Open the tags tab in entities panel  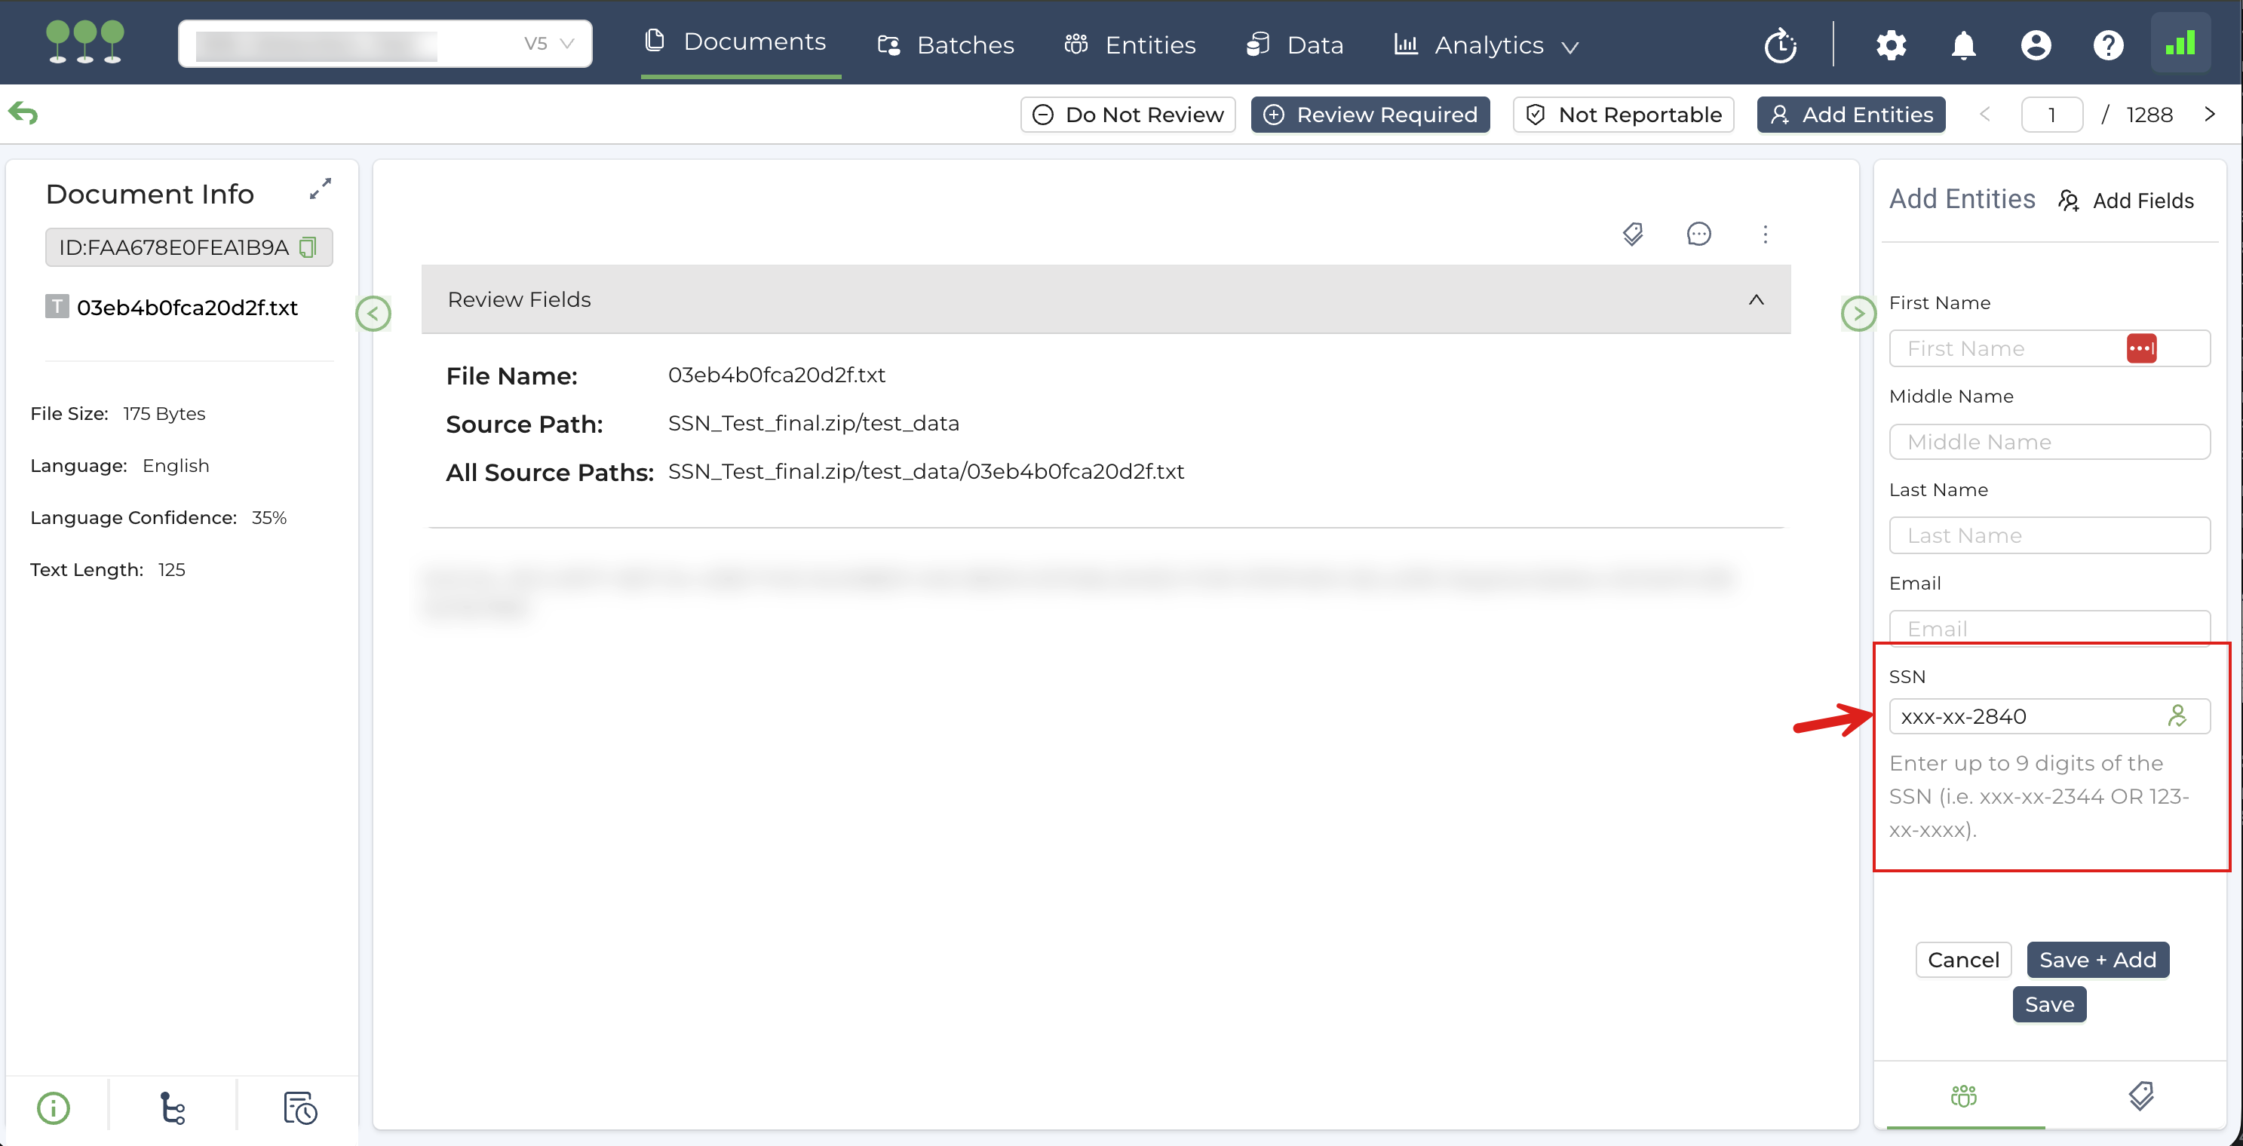[2140, 1095]
